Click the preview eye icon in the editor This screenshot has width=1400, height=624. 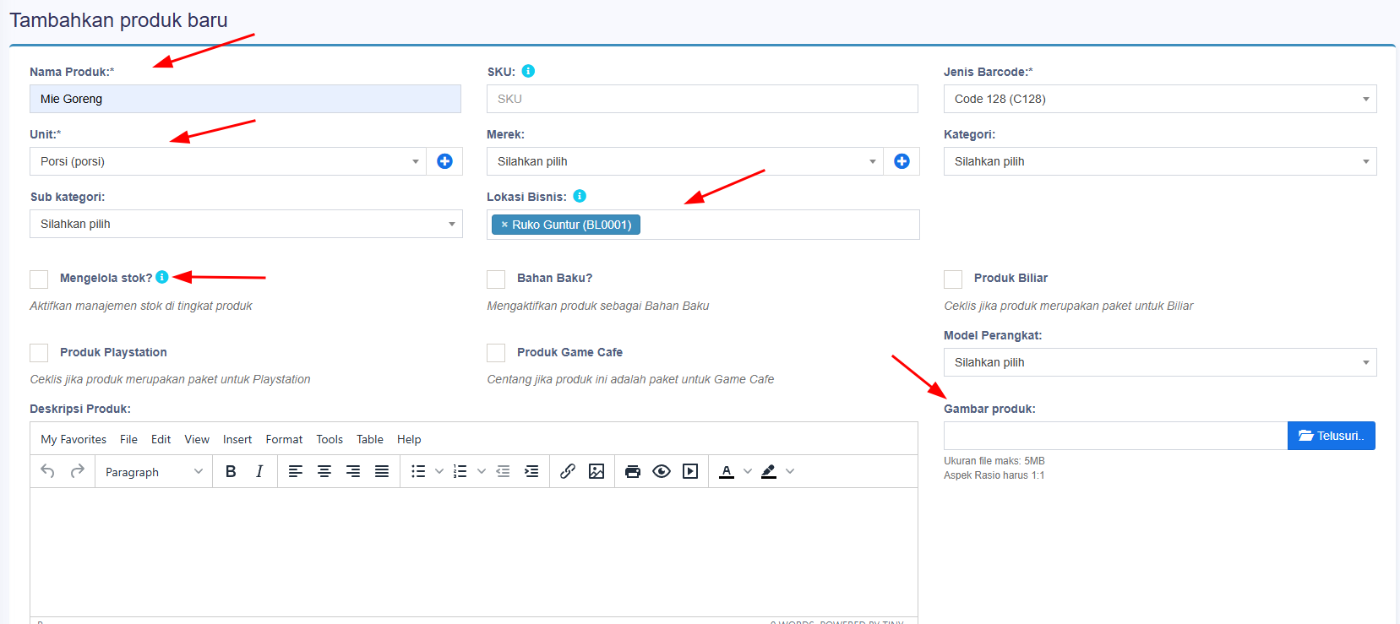(662, 471)
